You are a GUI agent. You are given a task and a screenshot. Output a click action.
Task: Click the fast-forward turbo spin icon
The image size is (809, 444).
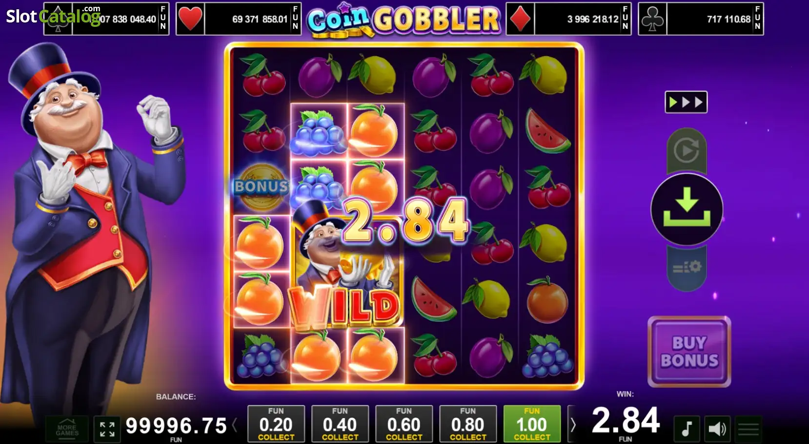[686, 102]
